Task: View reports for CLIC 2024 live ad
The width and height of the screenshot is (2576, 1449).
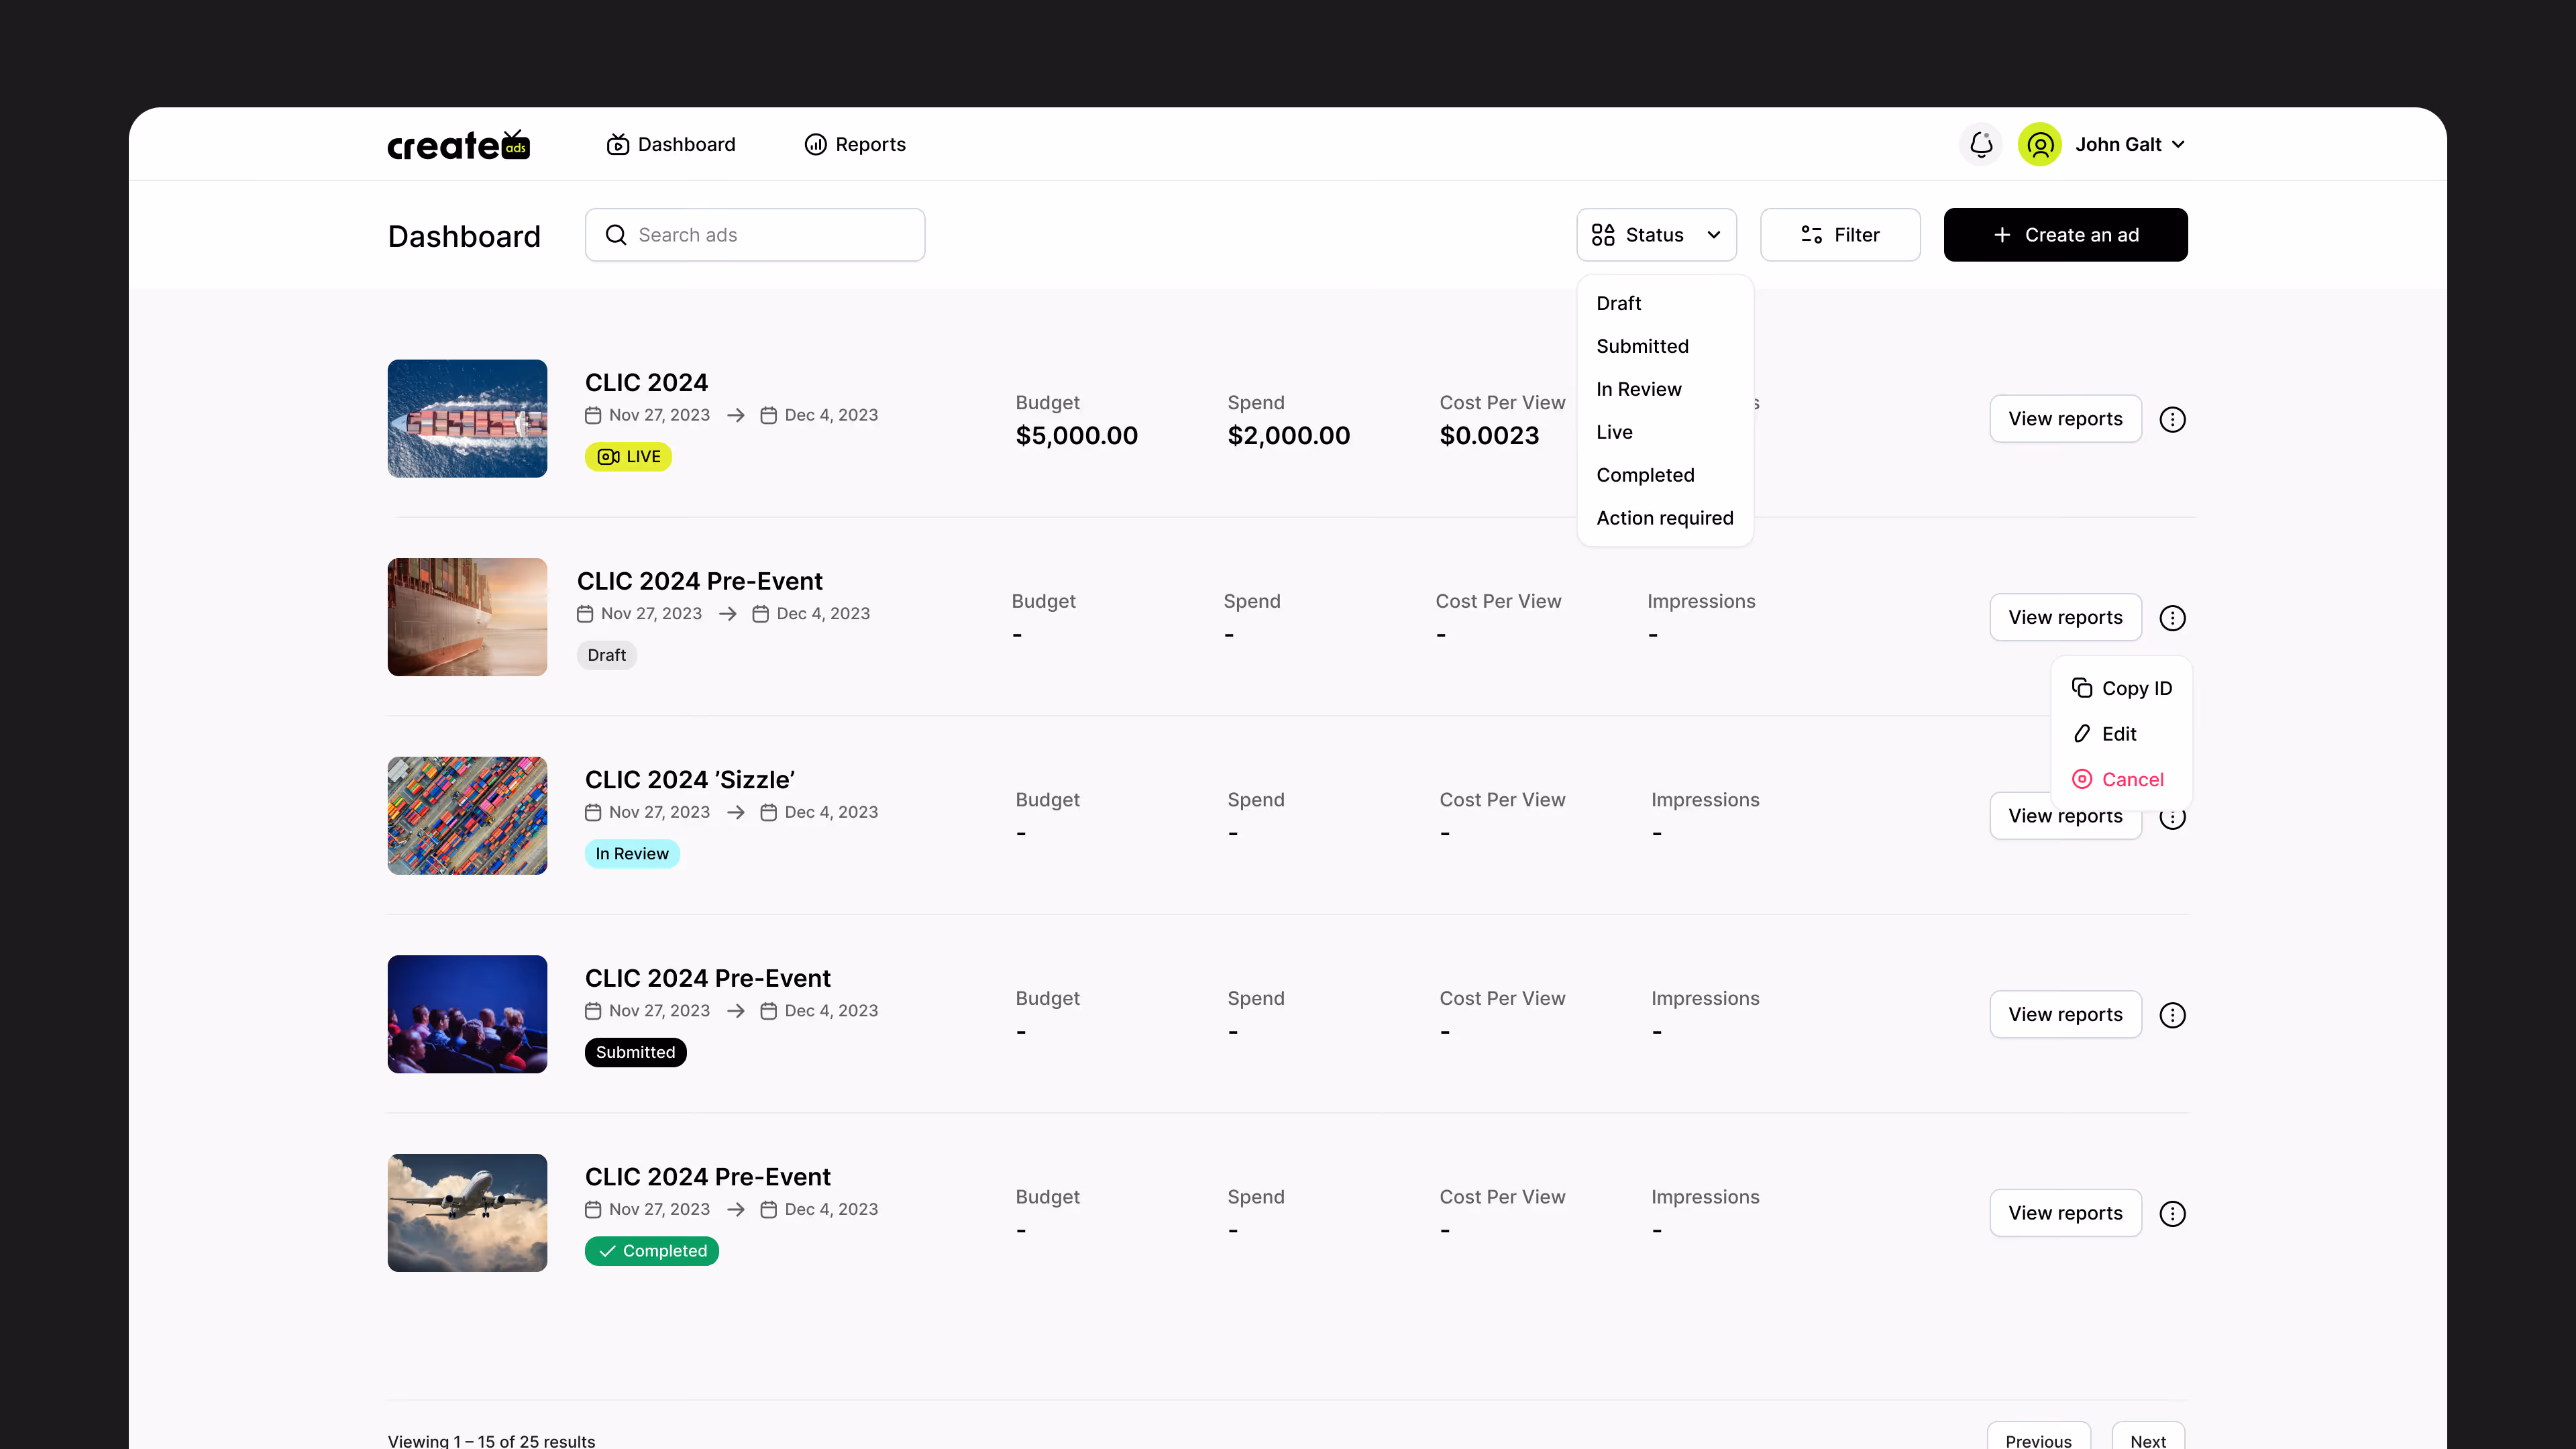Action: [2065, 419]
